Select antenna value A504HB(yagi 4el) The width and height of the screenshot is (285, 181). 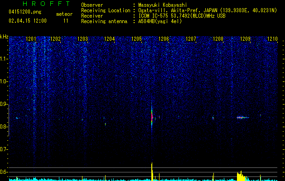[x=160, y=21]
